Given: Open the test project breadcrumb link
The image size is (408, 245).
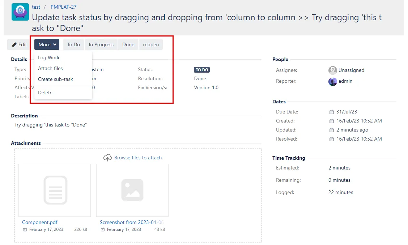Looking at the screenshot, I should [x=36, y=7].
